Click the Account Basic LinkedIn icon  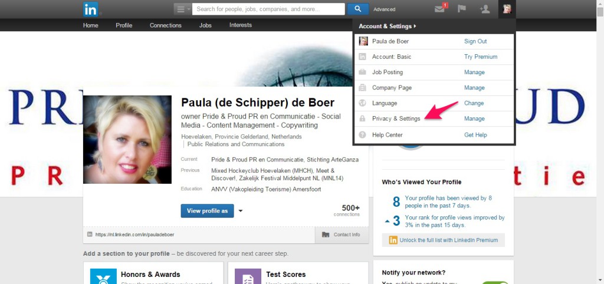pos(363,57)
